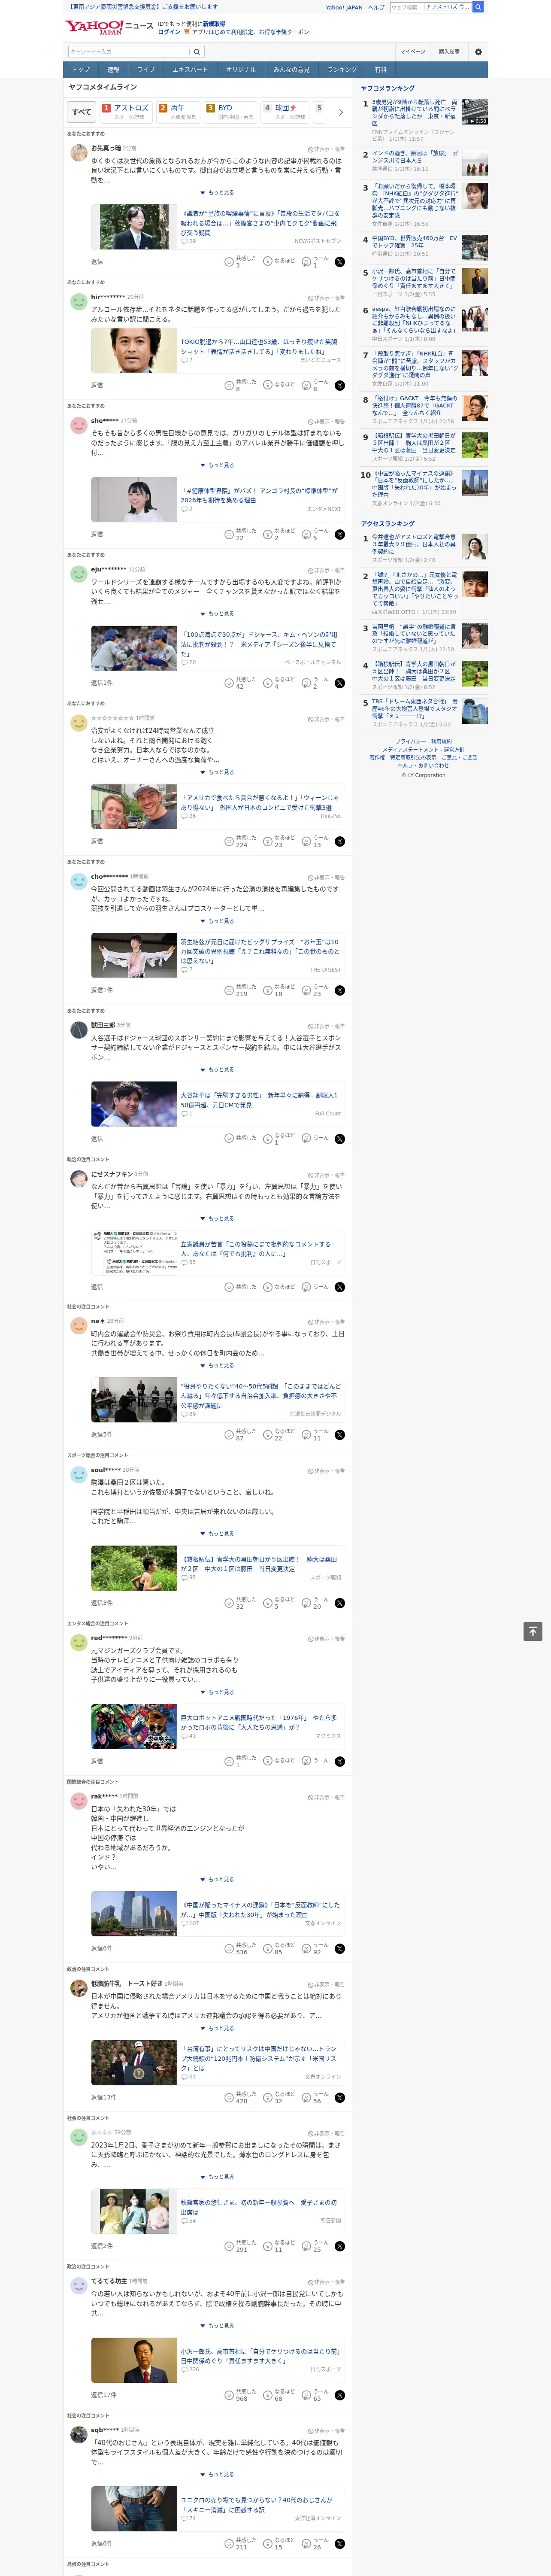This screenshot has width=551, height=2576.
Task: Open マイページ link
Action: [x=412, y=52]
